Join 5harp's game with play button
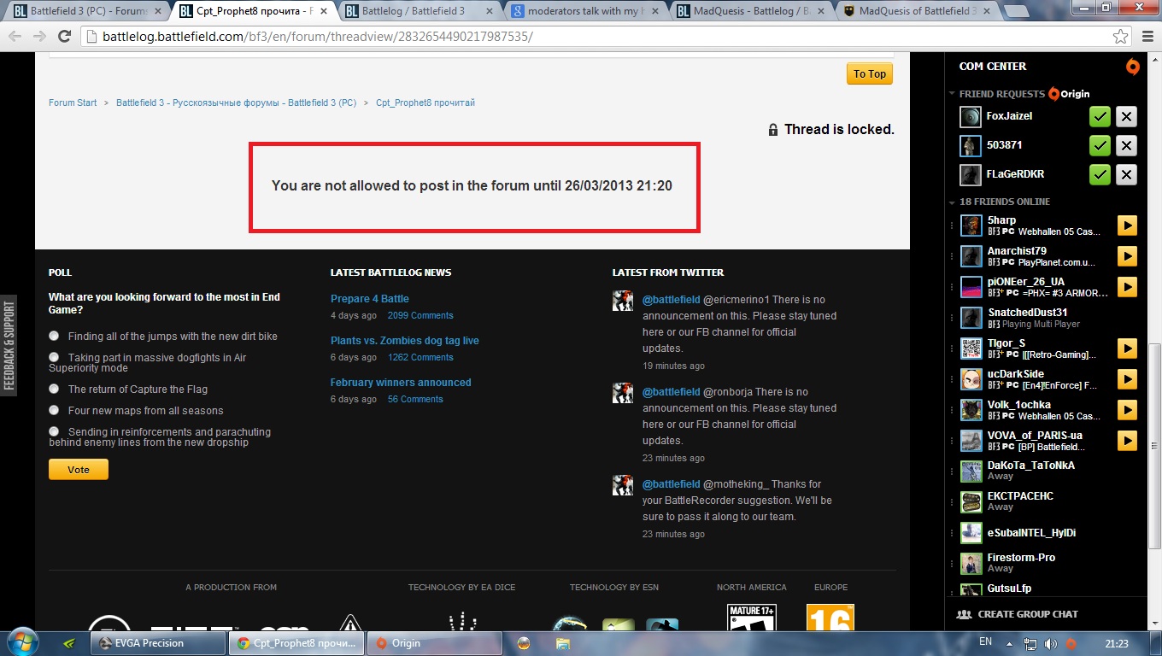The image size is (1162, 656). [x=1127, y=225]
